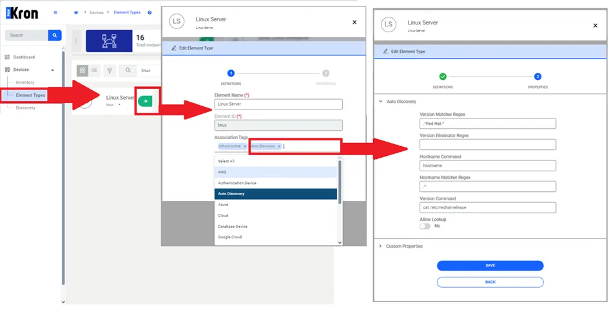Screen dimensions: 609x311
Task: Select Database Device from the tags dropdown
Action: coord(276,227)
